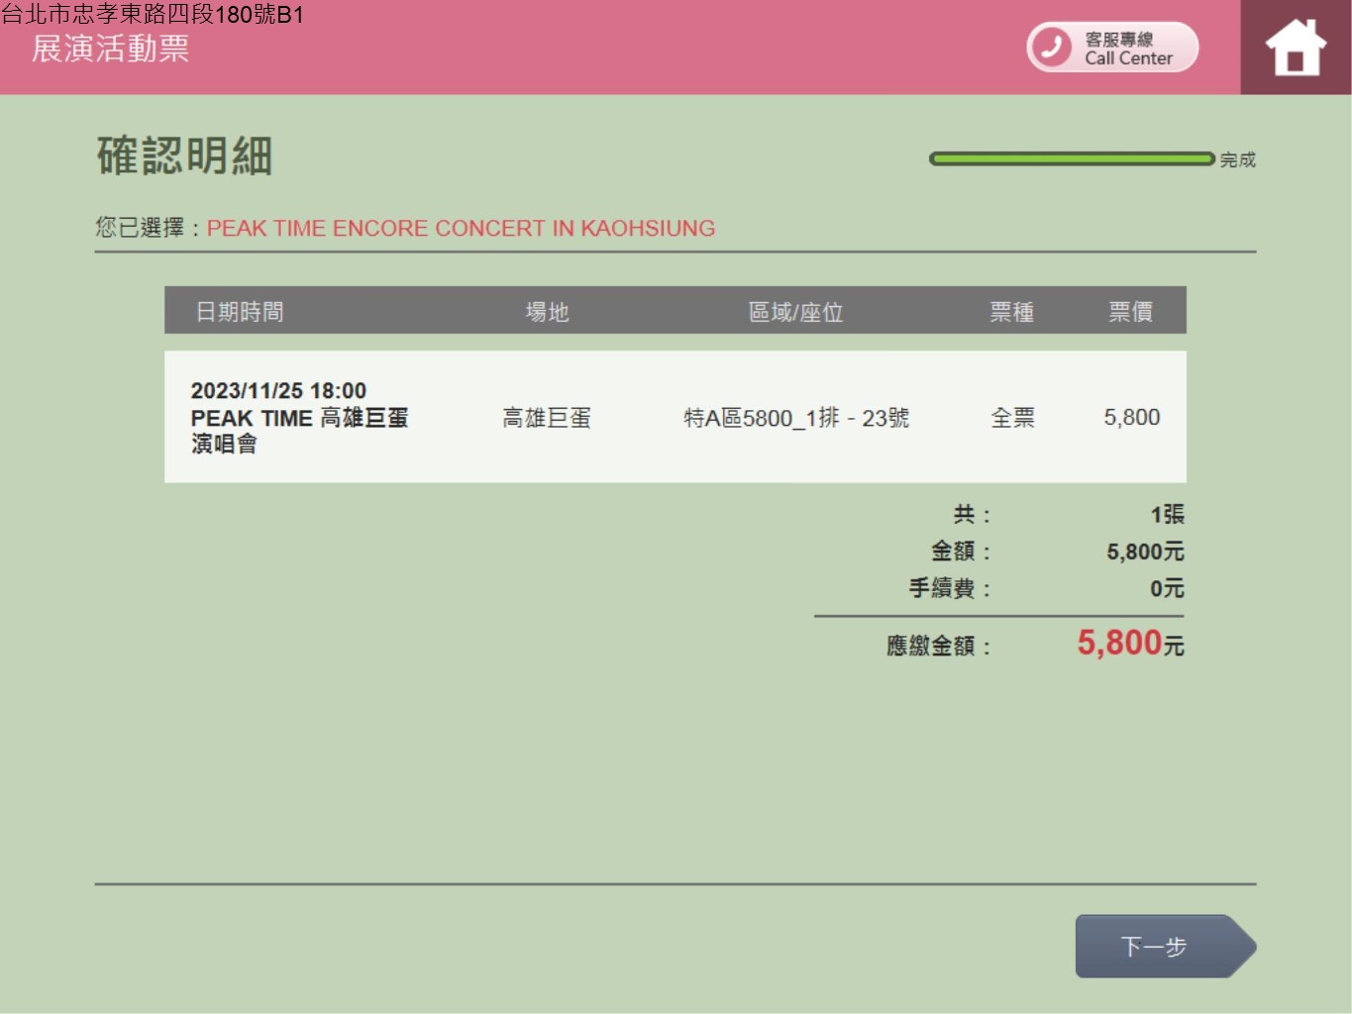Click the 票價 column header

[1130, 312]
